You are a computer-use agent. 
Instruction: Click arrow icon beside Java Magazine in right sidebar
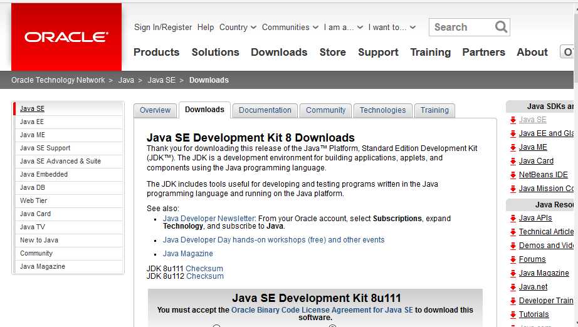[x=513, y=274]
